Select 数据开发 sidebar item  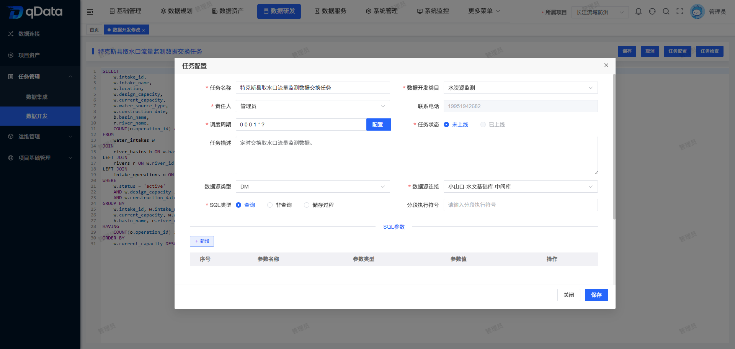click(x=40, y=116)
